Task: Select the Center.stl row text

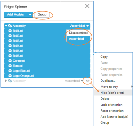Action: click(19, 61)
